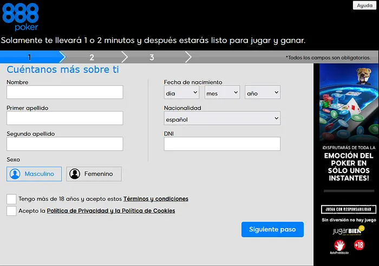Click the Masculino avatar icon
Screen dimensions: 379x266
[x=15, y=174]
